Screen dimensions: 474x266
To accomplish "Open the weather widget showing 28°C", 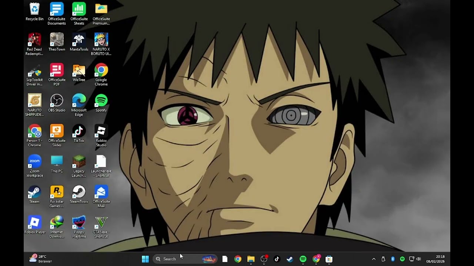I will [41, 259].
